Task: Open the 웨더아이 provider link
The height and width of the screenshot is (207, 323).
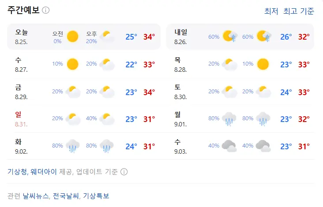Action: (44, 171)
